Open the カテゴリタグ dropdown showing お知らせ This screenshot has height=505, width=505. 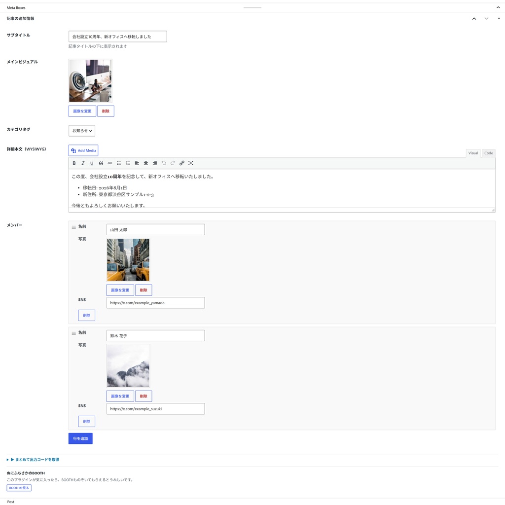pos(82,131)
